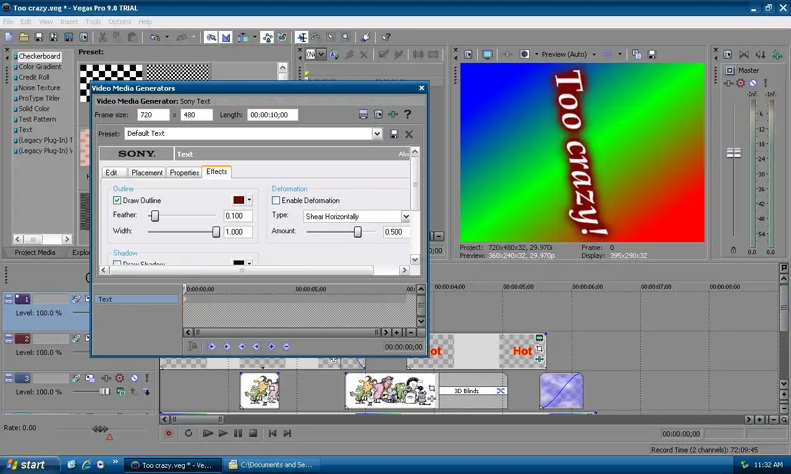This screenshot has height=474, width=791.
Task: Click the New project icon
Action: [9, 37]
